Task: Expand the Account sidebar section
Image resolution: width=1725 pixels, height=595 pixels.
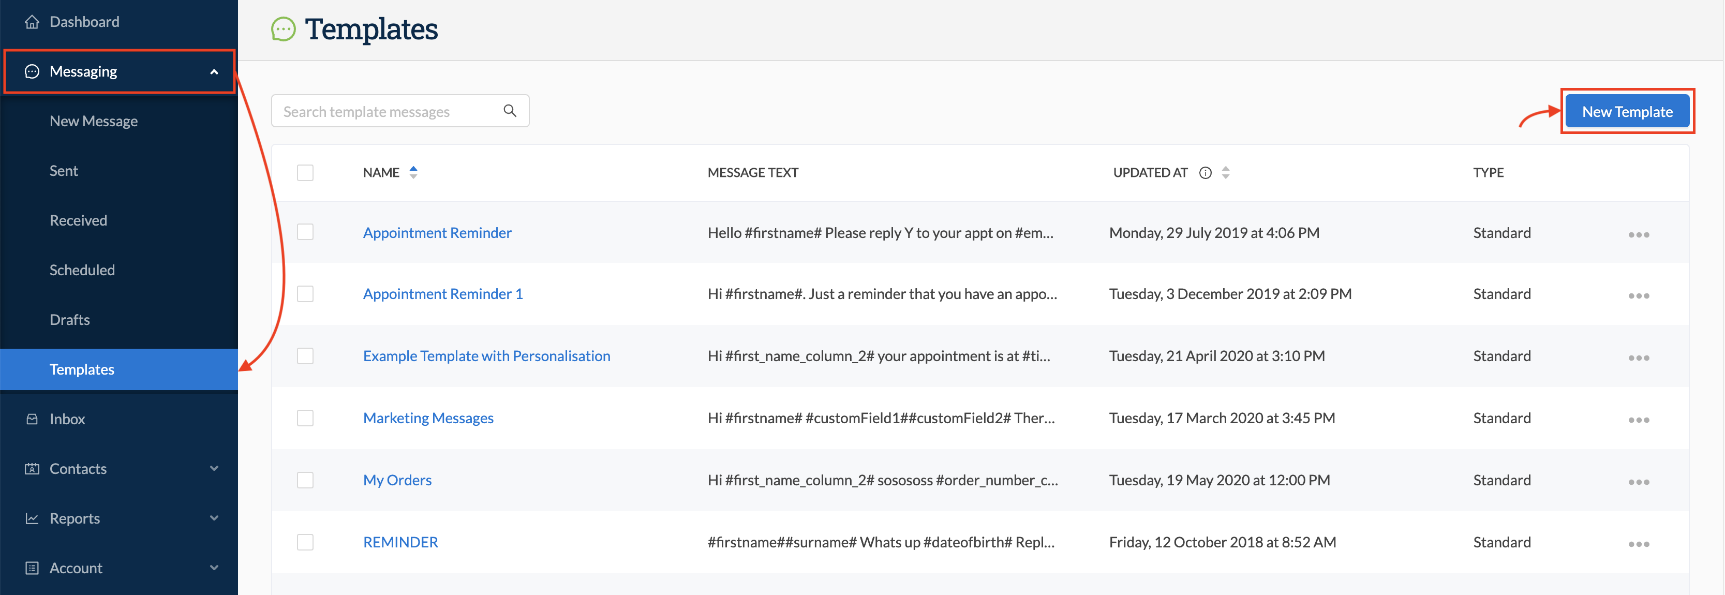Action: (214, 568)
